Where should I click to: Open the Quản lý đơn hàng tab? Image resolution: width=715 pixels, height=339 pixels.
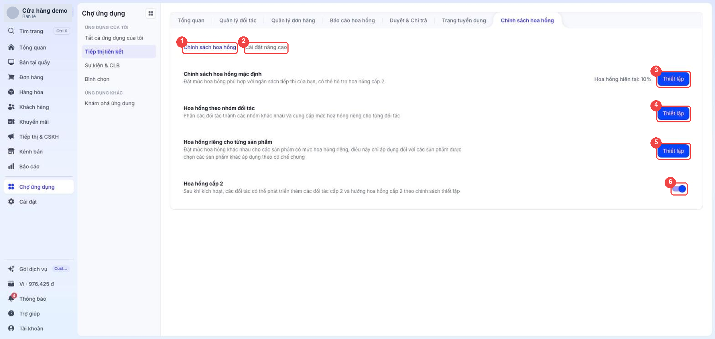pos(293,20)
